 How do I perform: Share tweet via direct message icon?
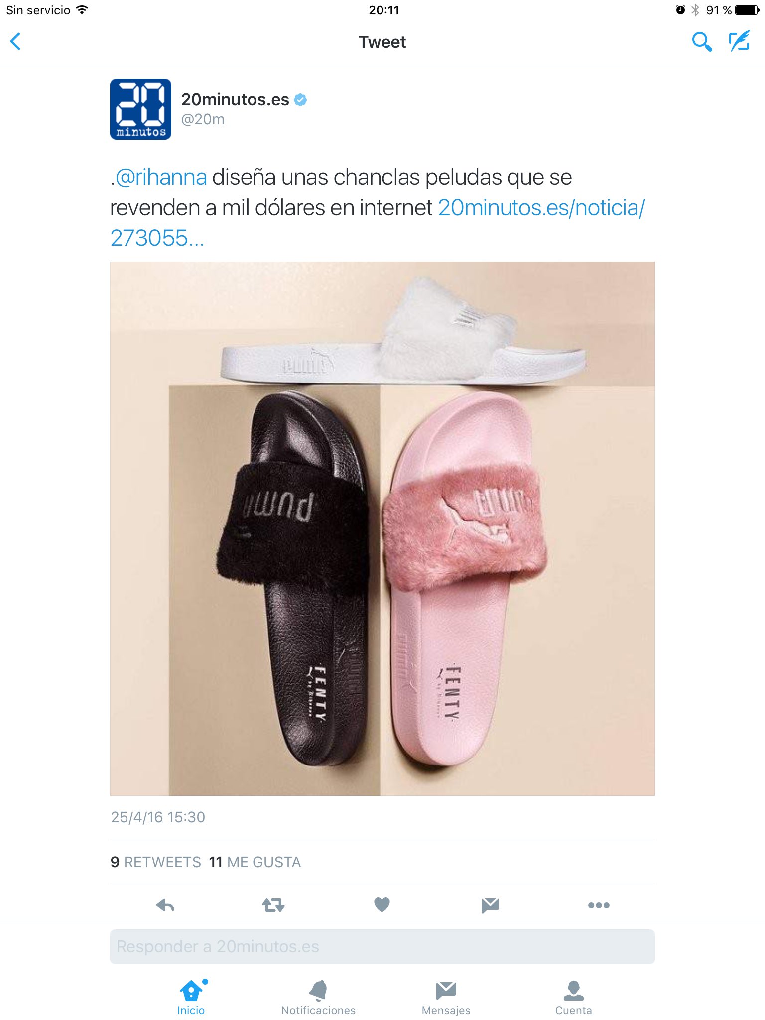tap(491, 905)
